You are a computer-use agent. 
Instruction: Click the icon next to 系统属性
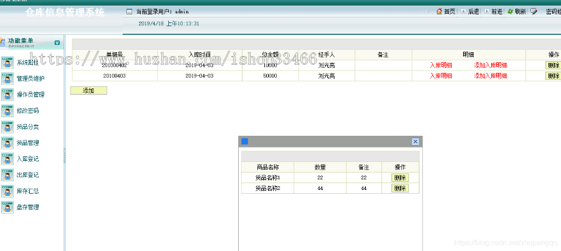click(x=7, y=62)
